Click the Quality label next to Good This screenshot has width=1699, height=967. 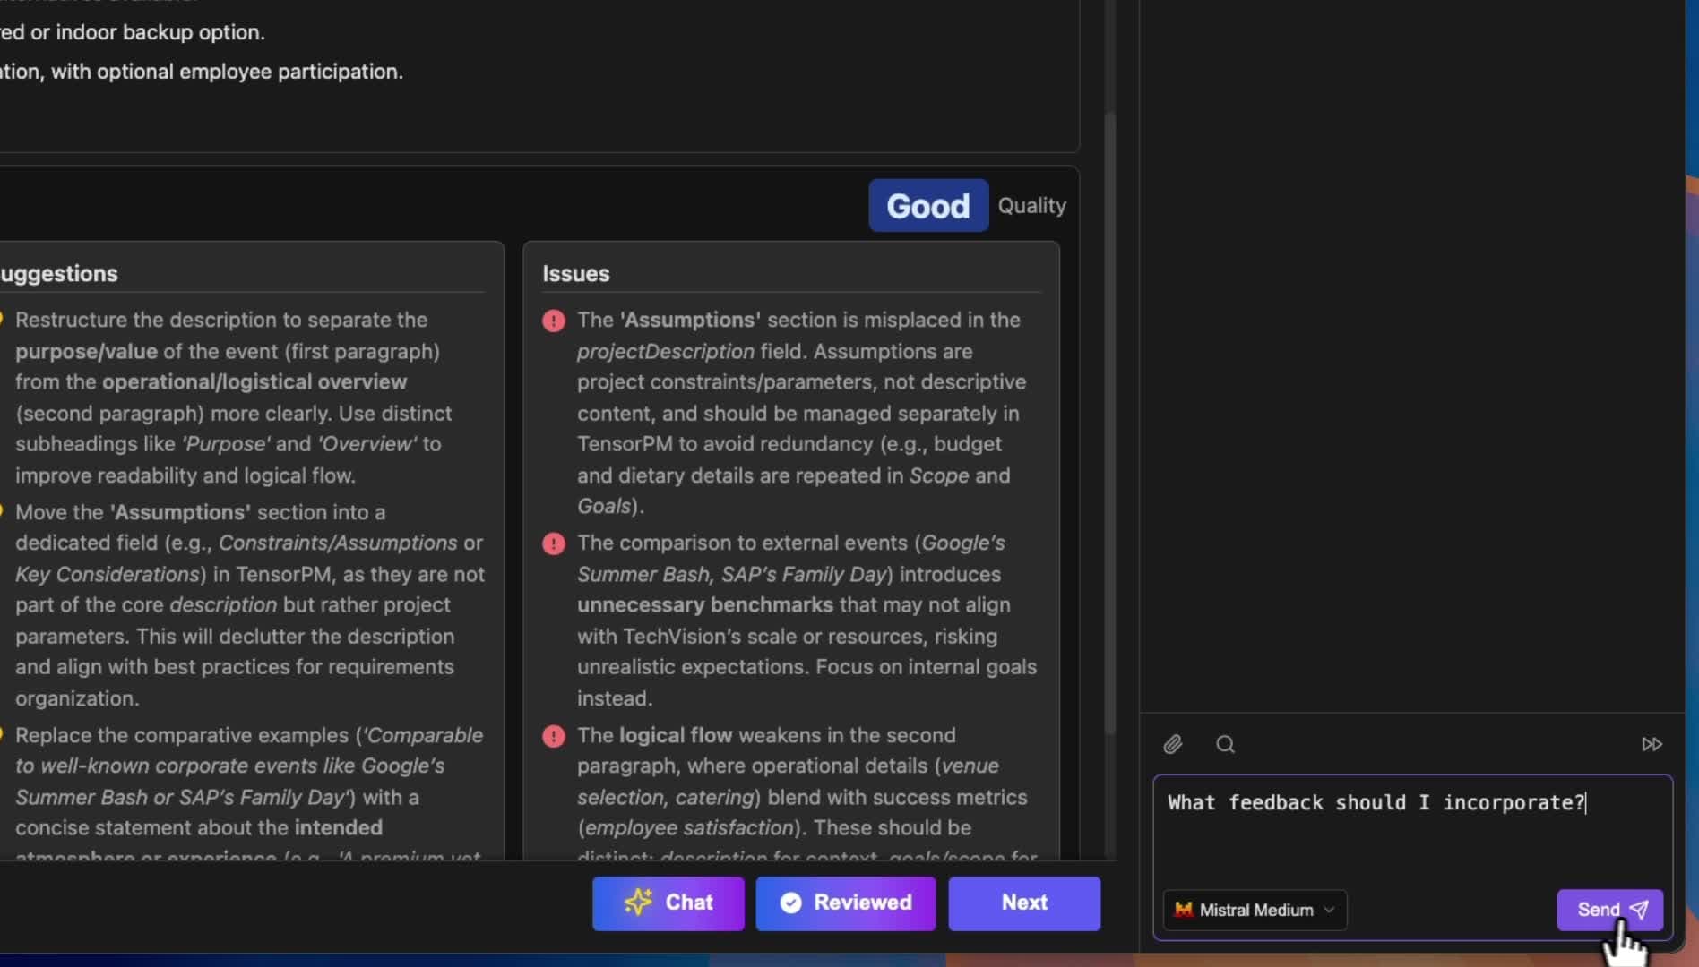[x=1031, y=206]
